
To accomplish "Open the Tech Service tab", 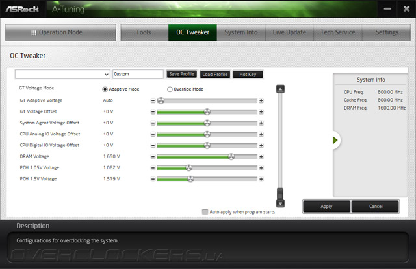I will [338, 32].
